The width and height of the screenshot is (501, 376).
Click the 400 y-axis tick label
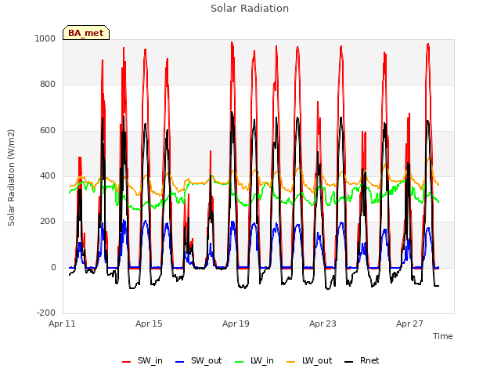(48, 175)
